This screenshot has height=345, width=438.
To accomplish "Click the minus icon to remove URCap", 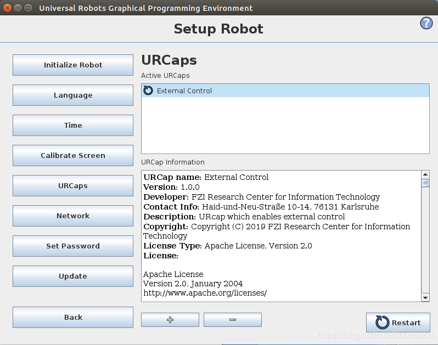I will (232, 320).
